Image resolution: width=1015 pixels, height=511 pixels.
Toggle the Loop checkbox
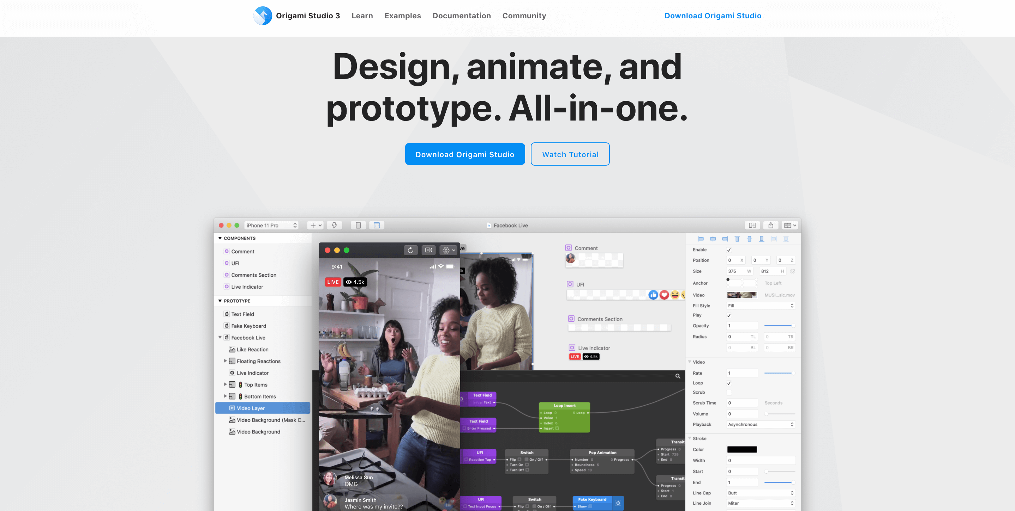click(729, 383)
